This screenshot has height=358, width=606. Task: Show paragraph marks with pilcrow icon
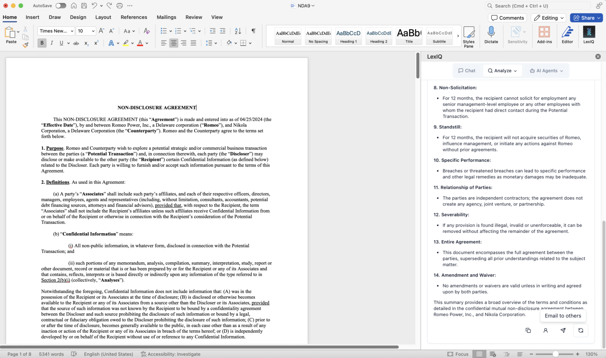[253, 31]
